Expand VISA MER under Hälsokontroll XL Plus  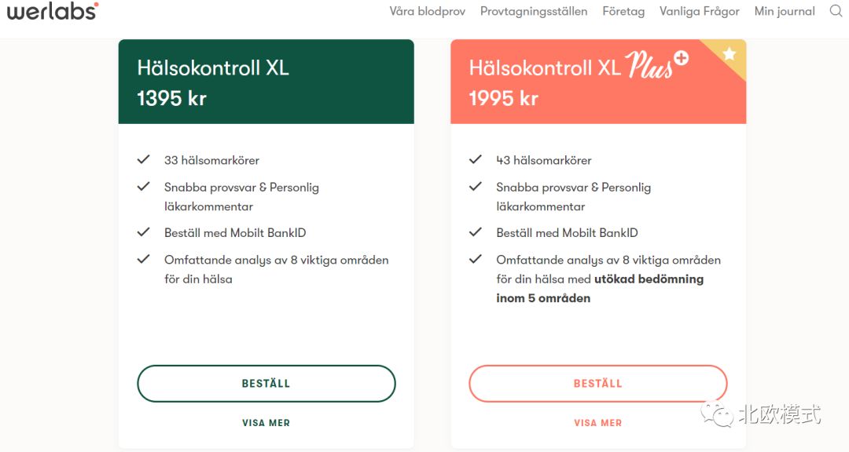click(x=597, y=422)
